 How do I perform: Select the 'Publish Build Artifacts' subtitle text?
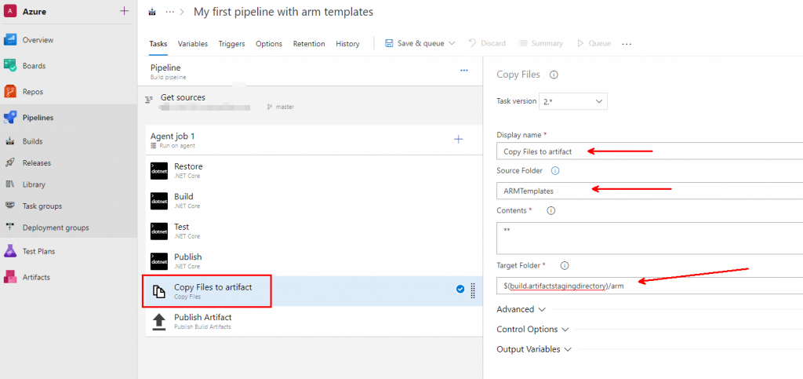pyautogui.click(x=202, y=326)
